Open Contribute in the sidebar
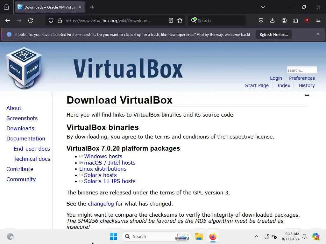 click(20, 169)
